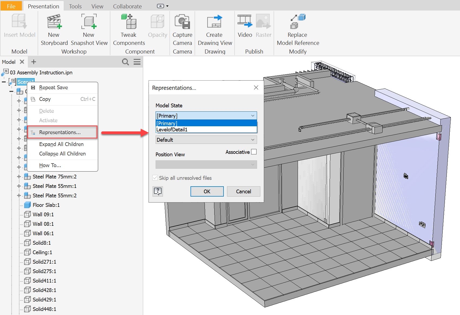Open the Model browser hamburger menu

tap(137, 62)
